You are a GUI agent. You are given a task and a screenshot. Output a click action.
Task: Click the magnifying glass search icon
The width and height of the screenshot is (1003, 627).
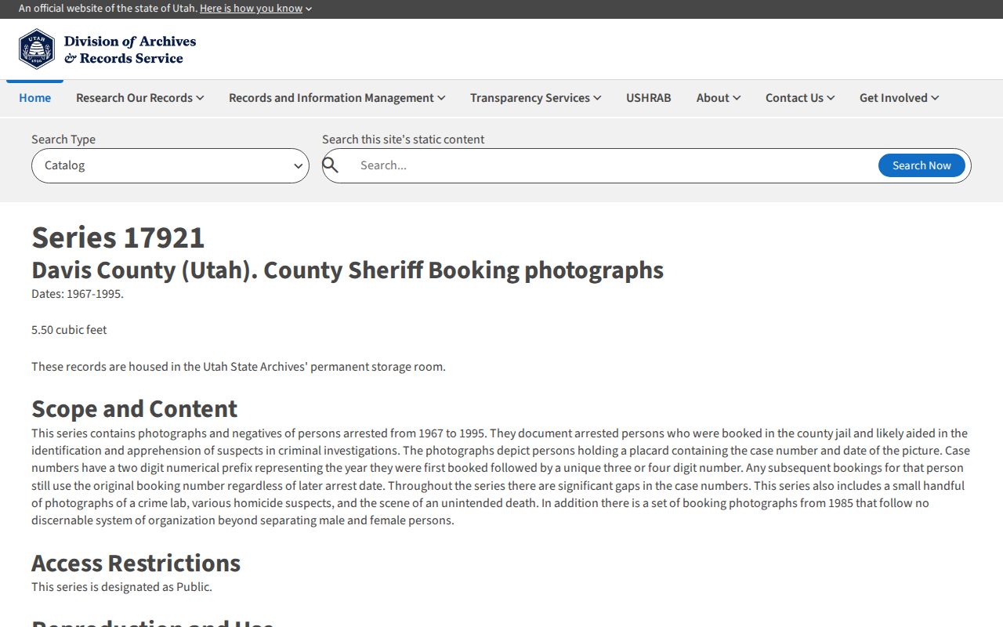pos(331,165)
